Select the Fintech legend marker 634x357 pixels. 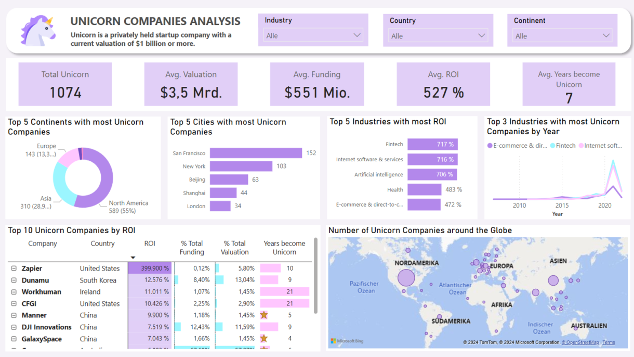pyautogui.click(x=553, y=146)
